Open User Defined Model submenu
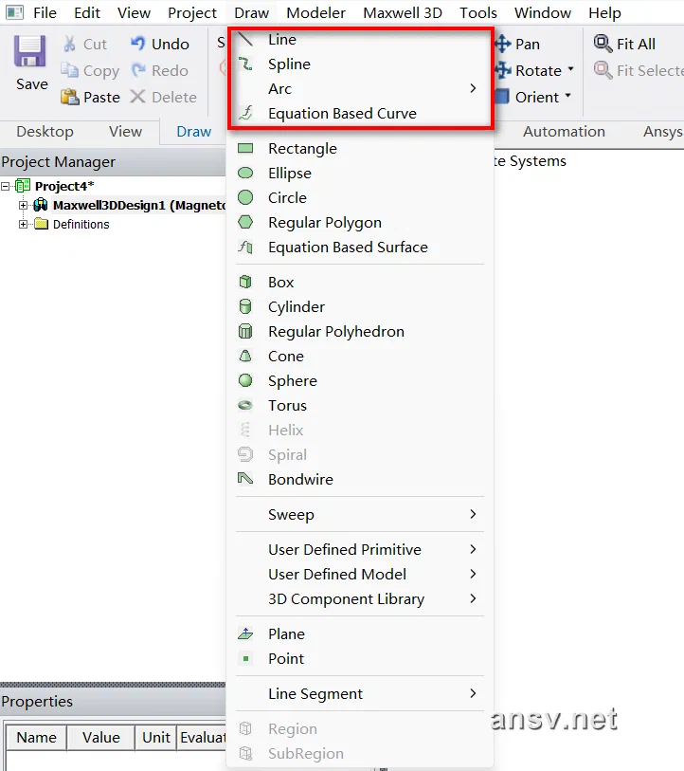Image resolution: width=684 pixels, height=771 pixels. pyautogui.click(x=360, y=575)
